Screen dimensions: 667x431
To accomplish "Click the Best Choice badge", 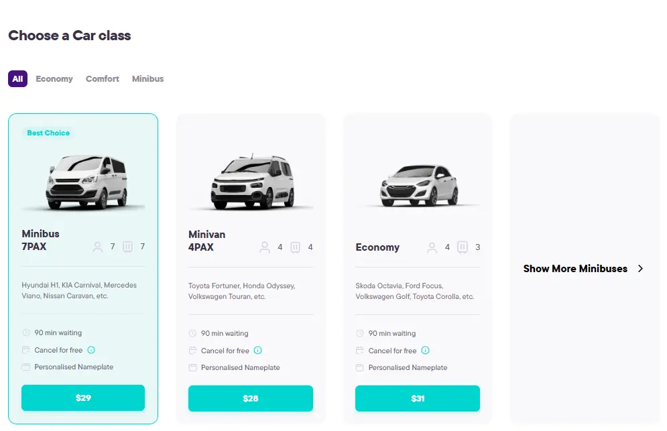I will 48,133.
